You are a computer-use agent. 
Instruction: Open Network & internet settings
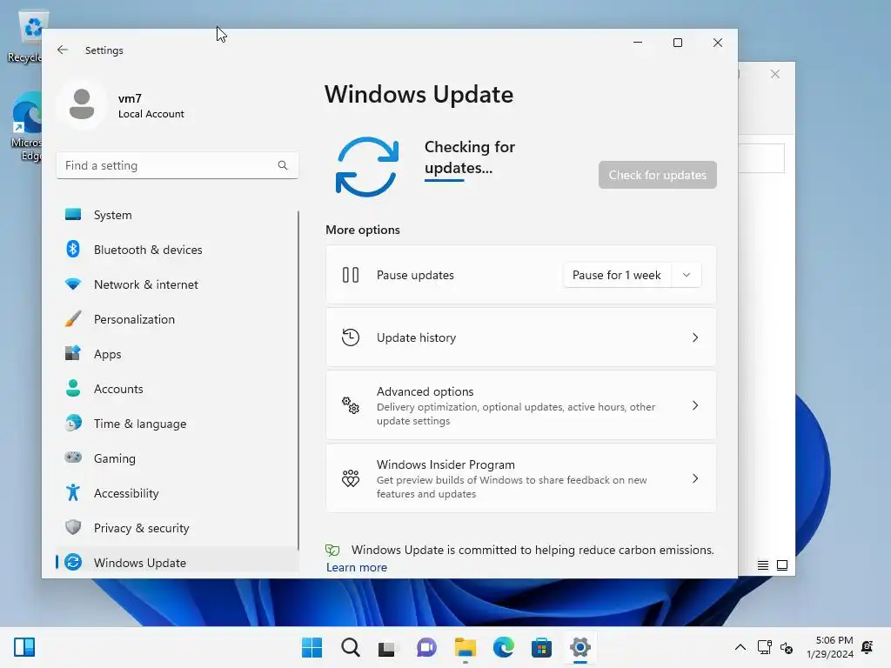(178, 284)
